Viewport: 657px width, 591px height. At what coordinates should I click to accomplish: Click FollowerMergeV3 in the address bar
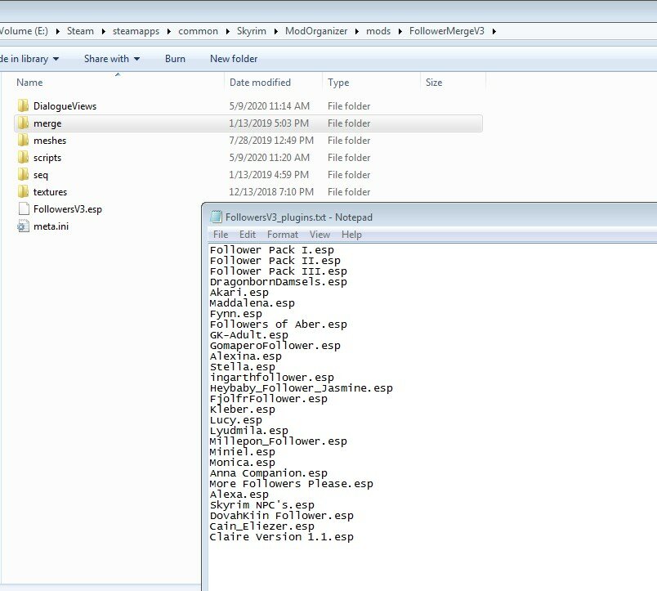point(447,31)
